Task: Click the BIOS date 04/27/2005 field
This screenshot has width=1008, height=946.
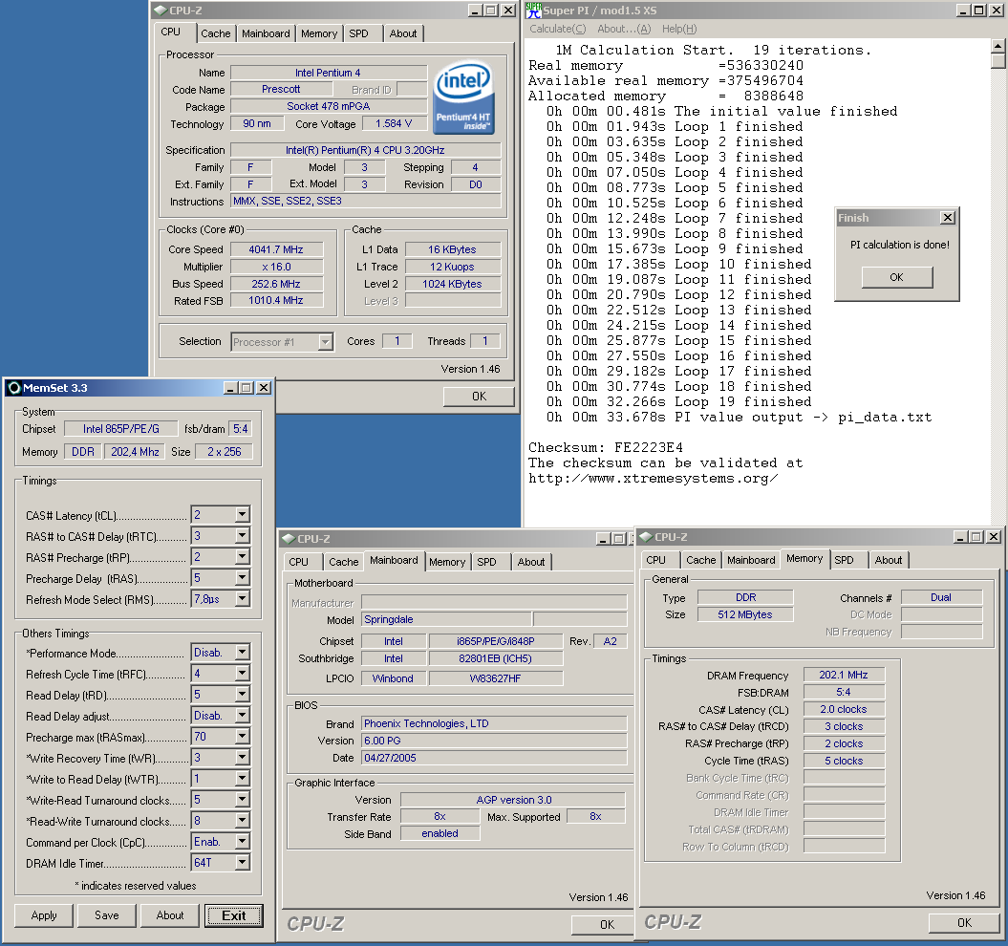Action: 494,758
